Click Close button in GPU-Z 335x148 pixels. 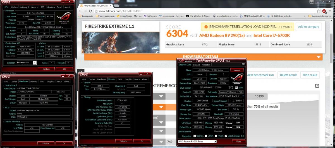[238, 141]
